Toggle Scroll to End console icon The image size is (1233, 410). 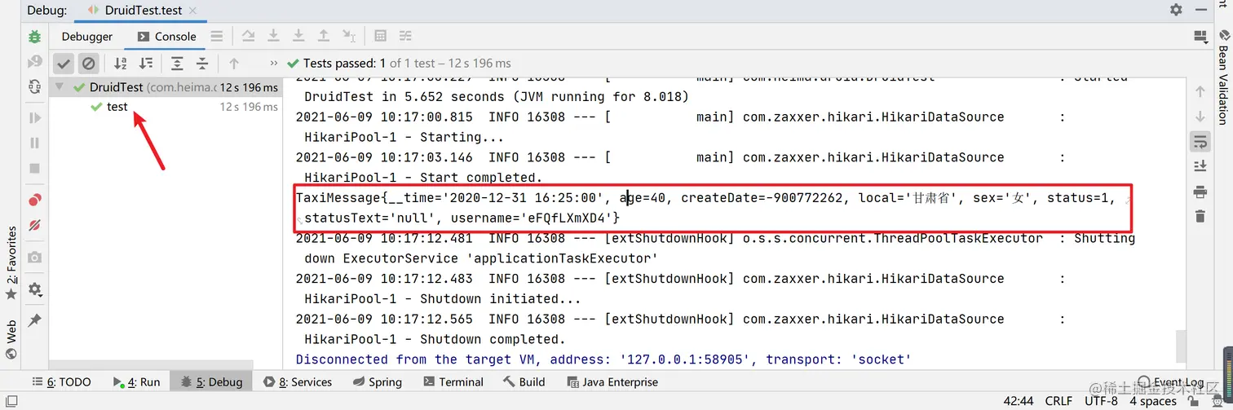[1200, 166]
